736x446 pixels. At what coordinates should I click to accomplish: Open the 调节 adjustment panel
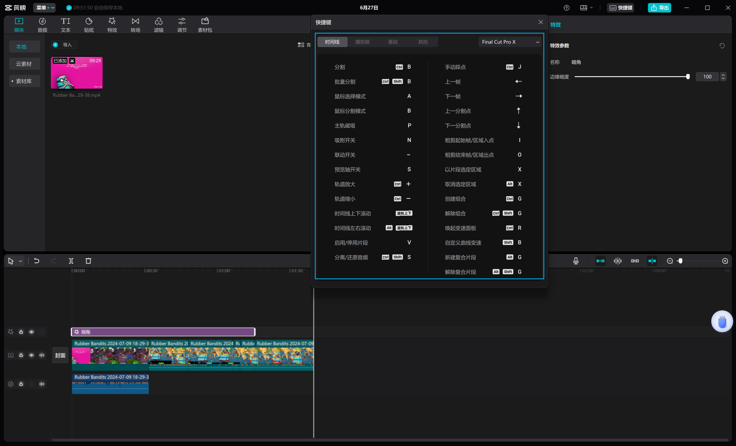pos(182,25)
